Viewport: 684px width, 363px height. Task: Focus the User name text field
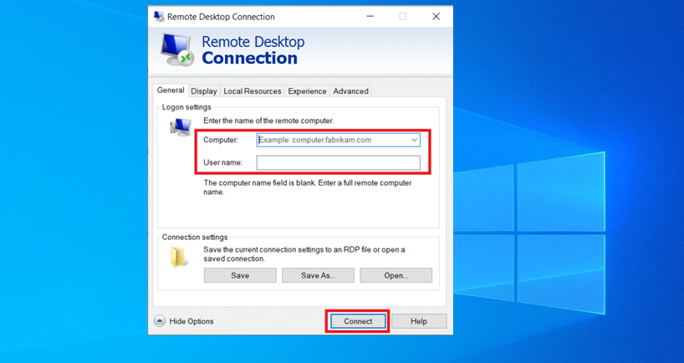point(339,163)
